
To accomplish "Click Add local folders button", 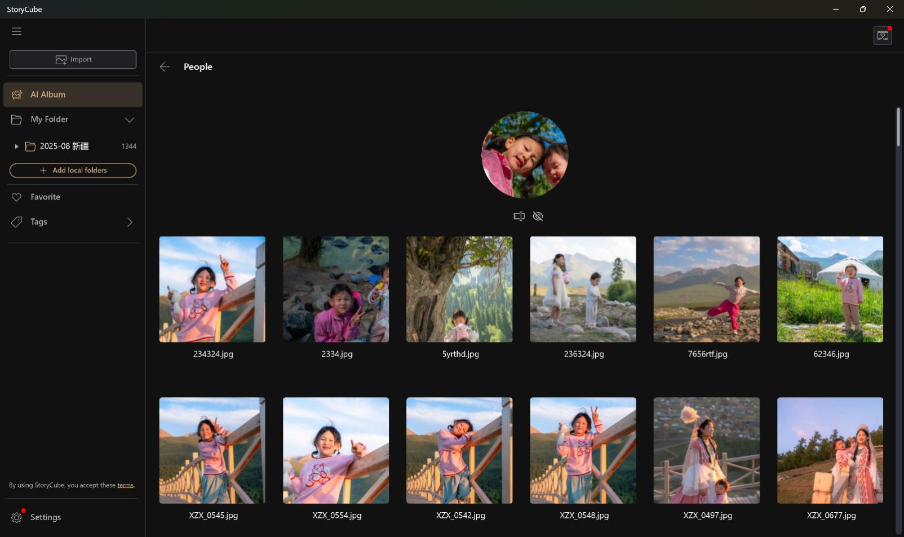I will tap(73, 170).
